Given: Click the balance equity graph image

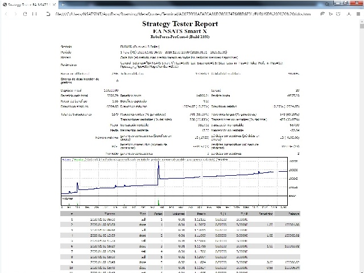Looking at the screenshot, I should coord(174,181).
